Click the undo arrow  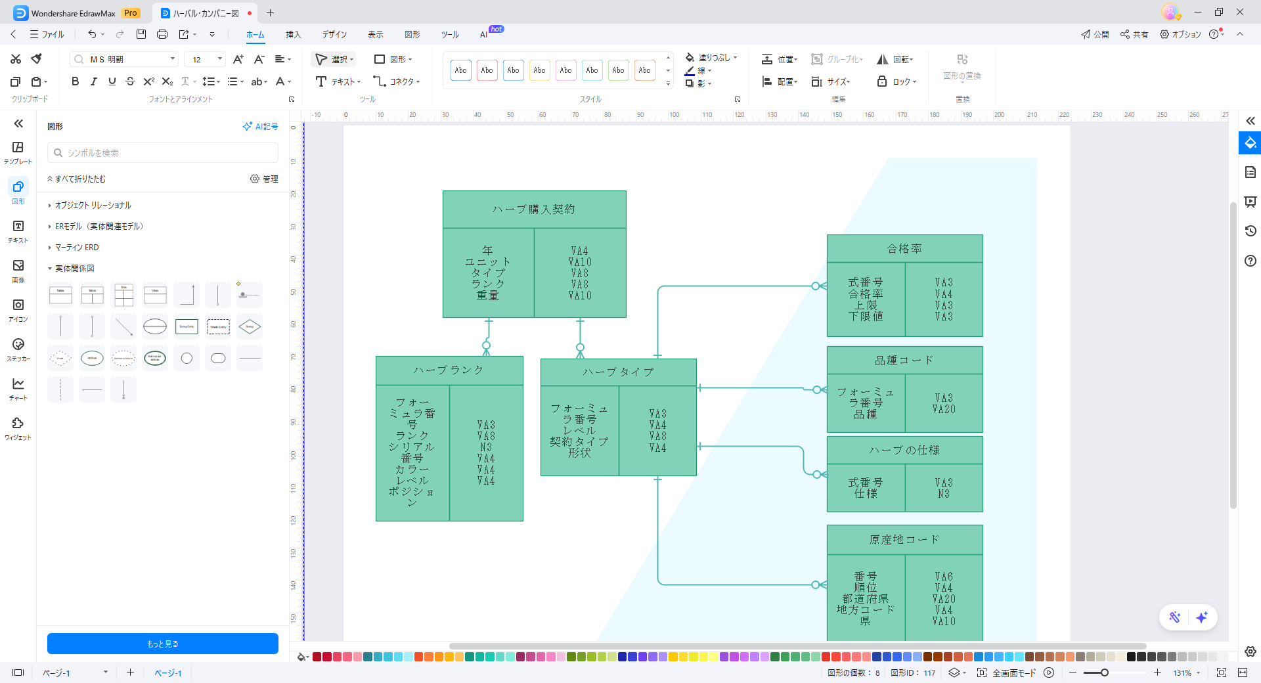pos(92,34)
